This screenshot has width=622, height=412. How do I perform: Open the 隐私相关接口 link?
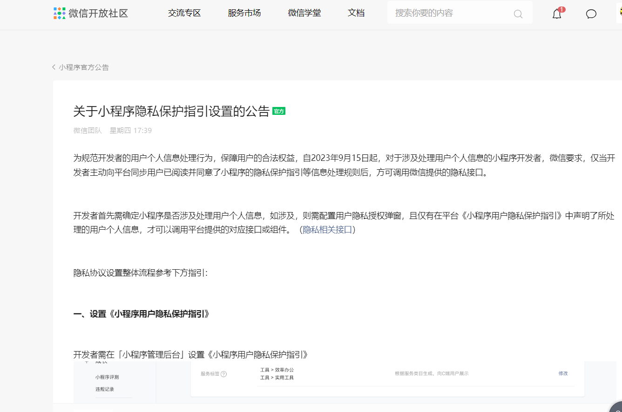328,230
